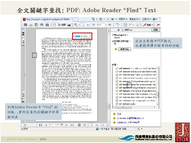Click the Email globe icon in Adobe toolbar

(x=42, y=25)
